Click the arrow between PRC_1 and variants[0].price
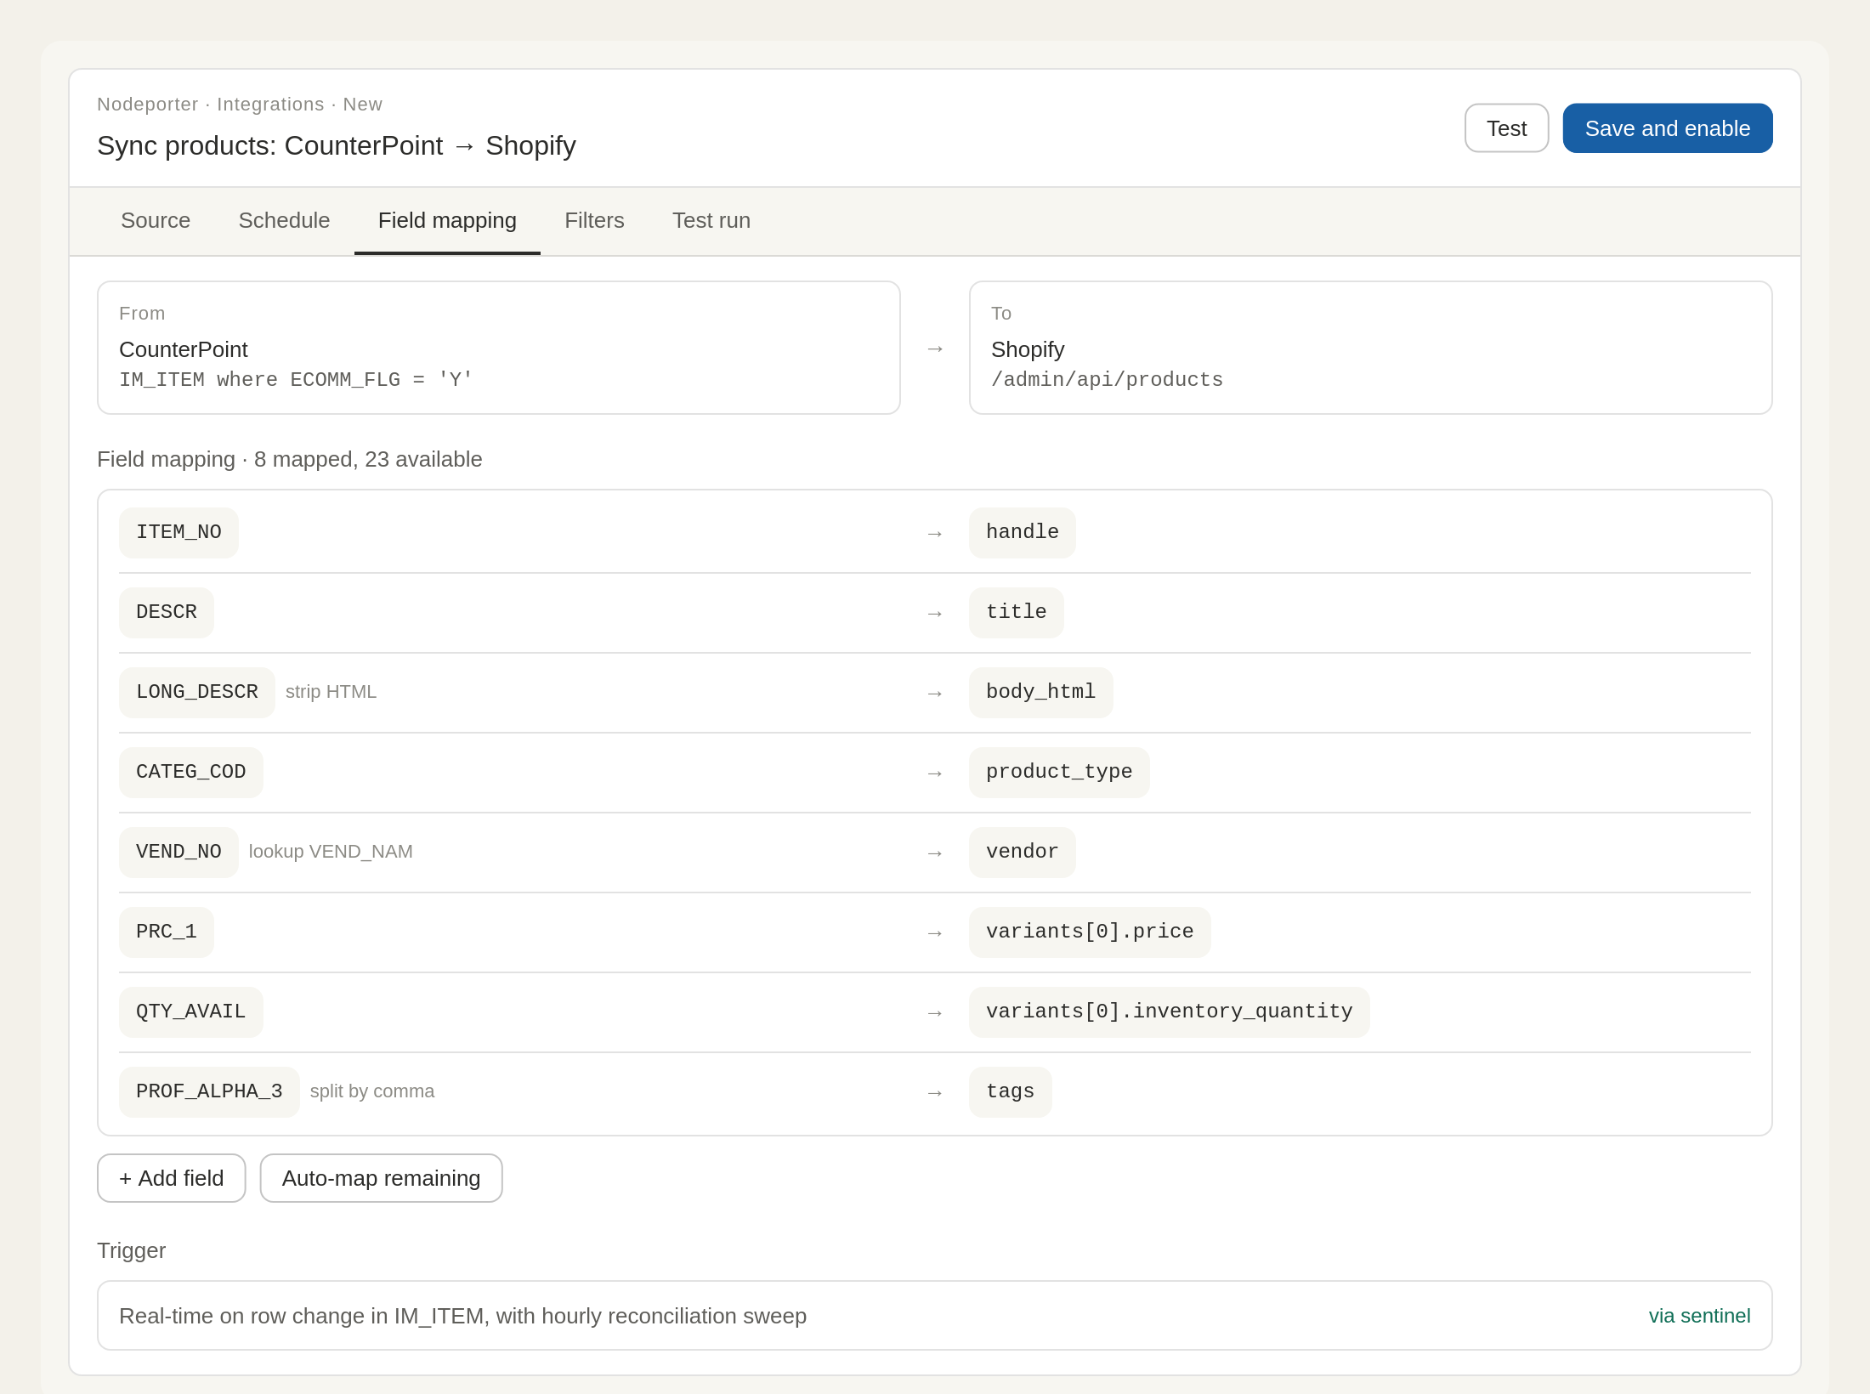This screenshot has height=1394, width=1870. (935, 932)
